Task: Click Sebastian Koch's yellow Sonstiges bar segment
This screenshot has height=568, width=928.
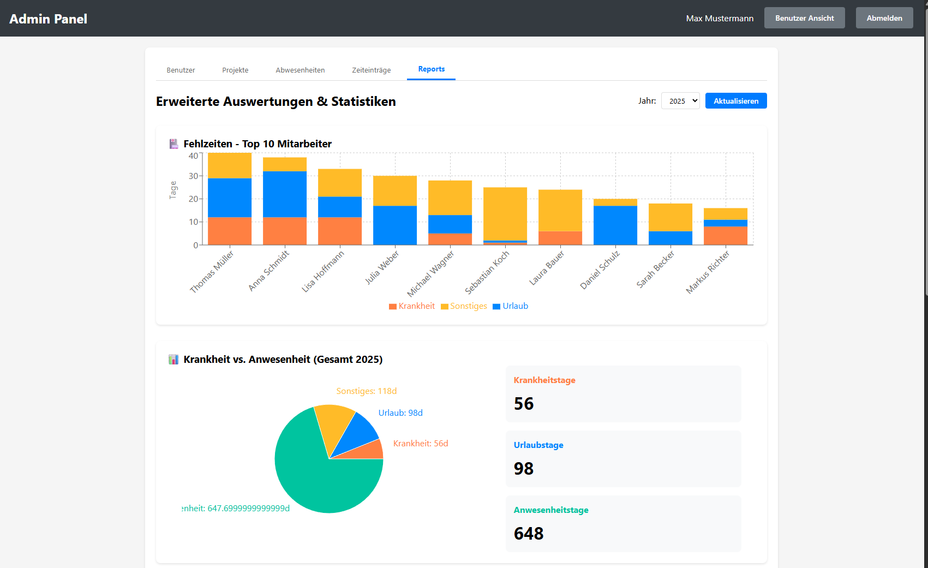Action: point(505,213)
